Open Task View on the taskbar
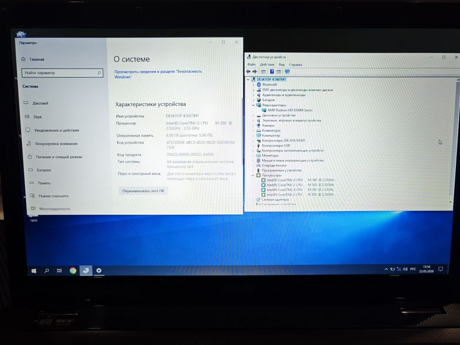460x345 pixels. [59, 271]
